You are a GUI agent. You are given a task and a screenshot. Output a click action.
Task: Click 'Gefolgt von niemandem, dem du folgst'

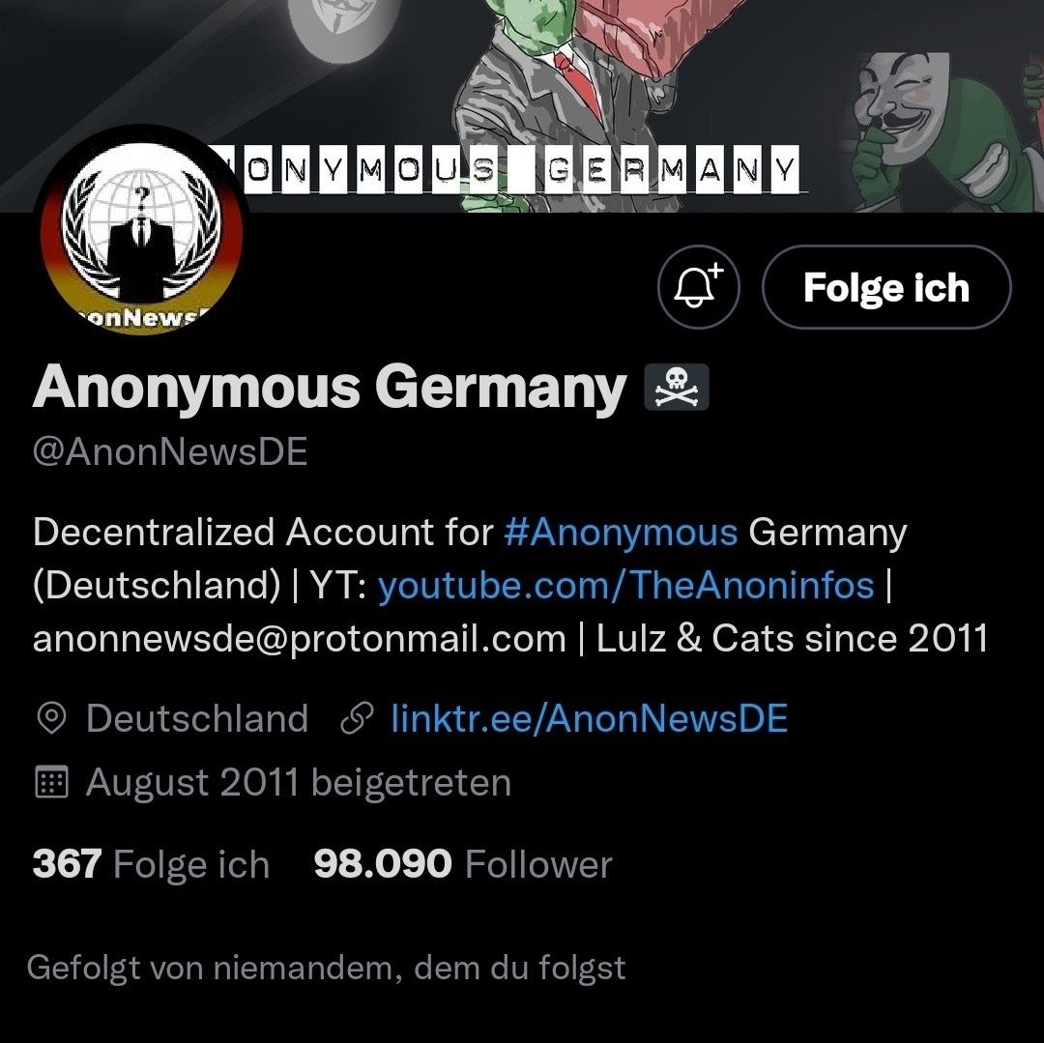point(327,968)
